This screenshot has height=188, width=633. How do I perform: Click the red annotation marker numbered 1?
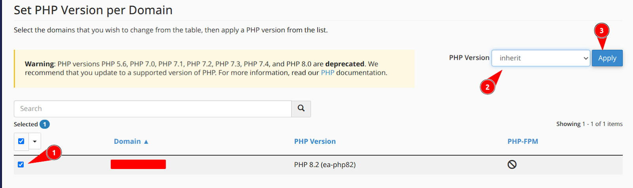54,153
